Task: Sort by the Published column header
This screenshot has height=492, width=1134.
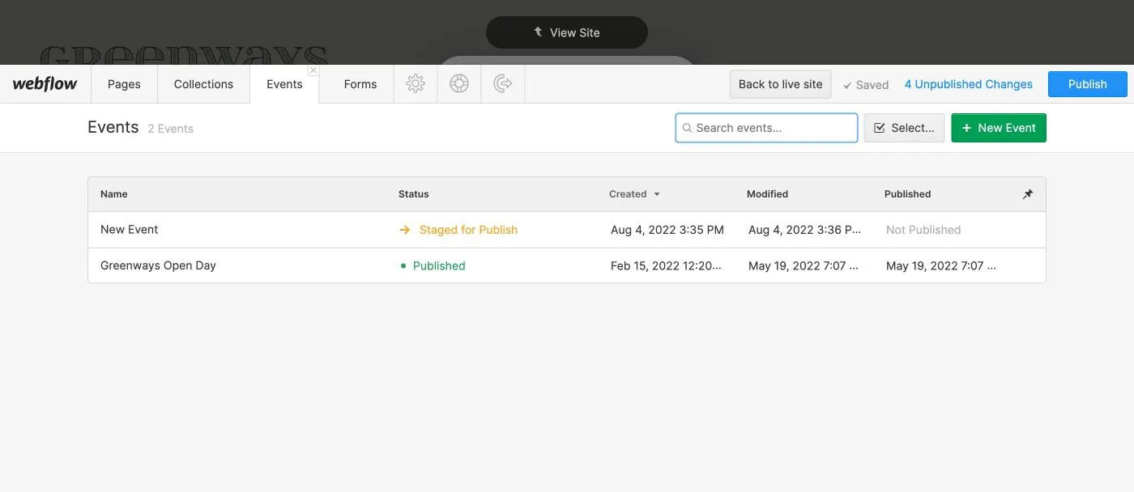Action: click(907, 194)
